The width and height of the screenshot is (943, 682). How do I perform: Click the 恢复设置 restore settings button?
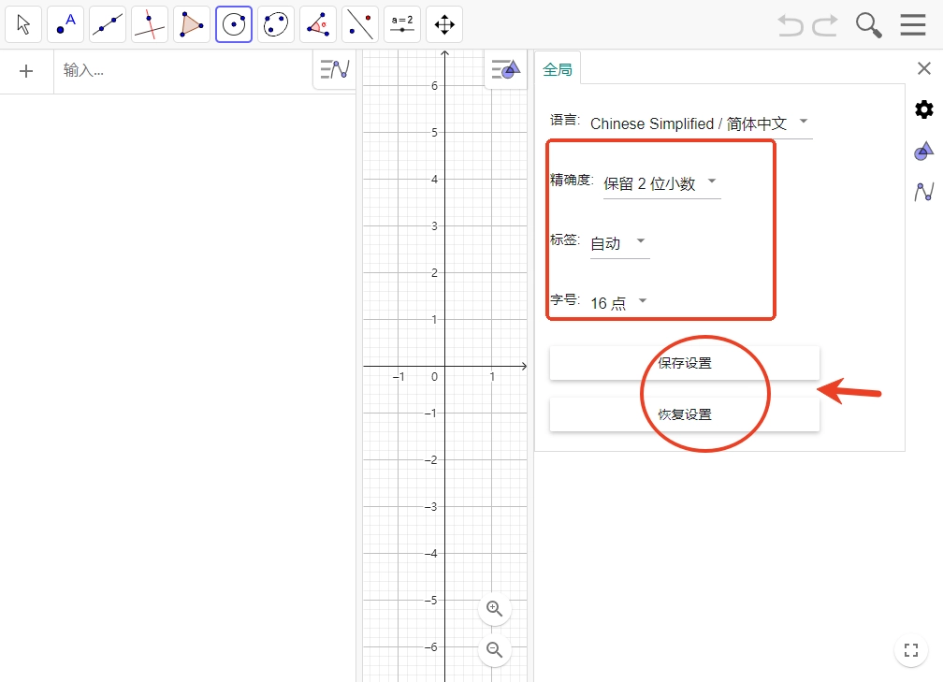pyautogui.click(x=684, y=414)
